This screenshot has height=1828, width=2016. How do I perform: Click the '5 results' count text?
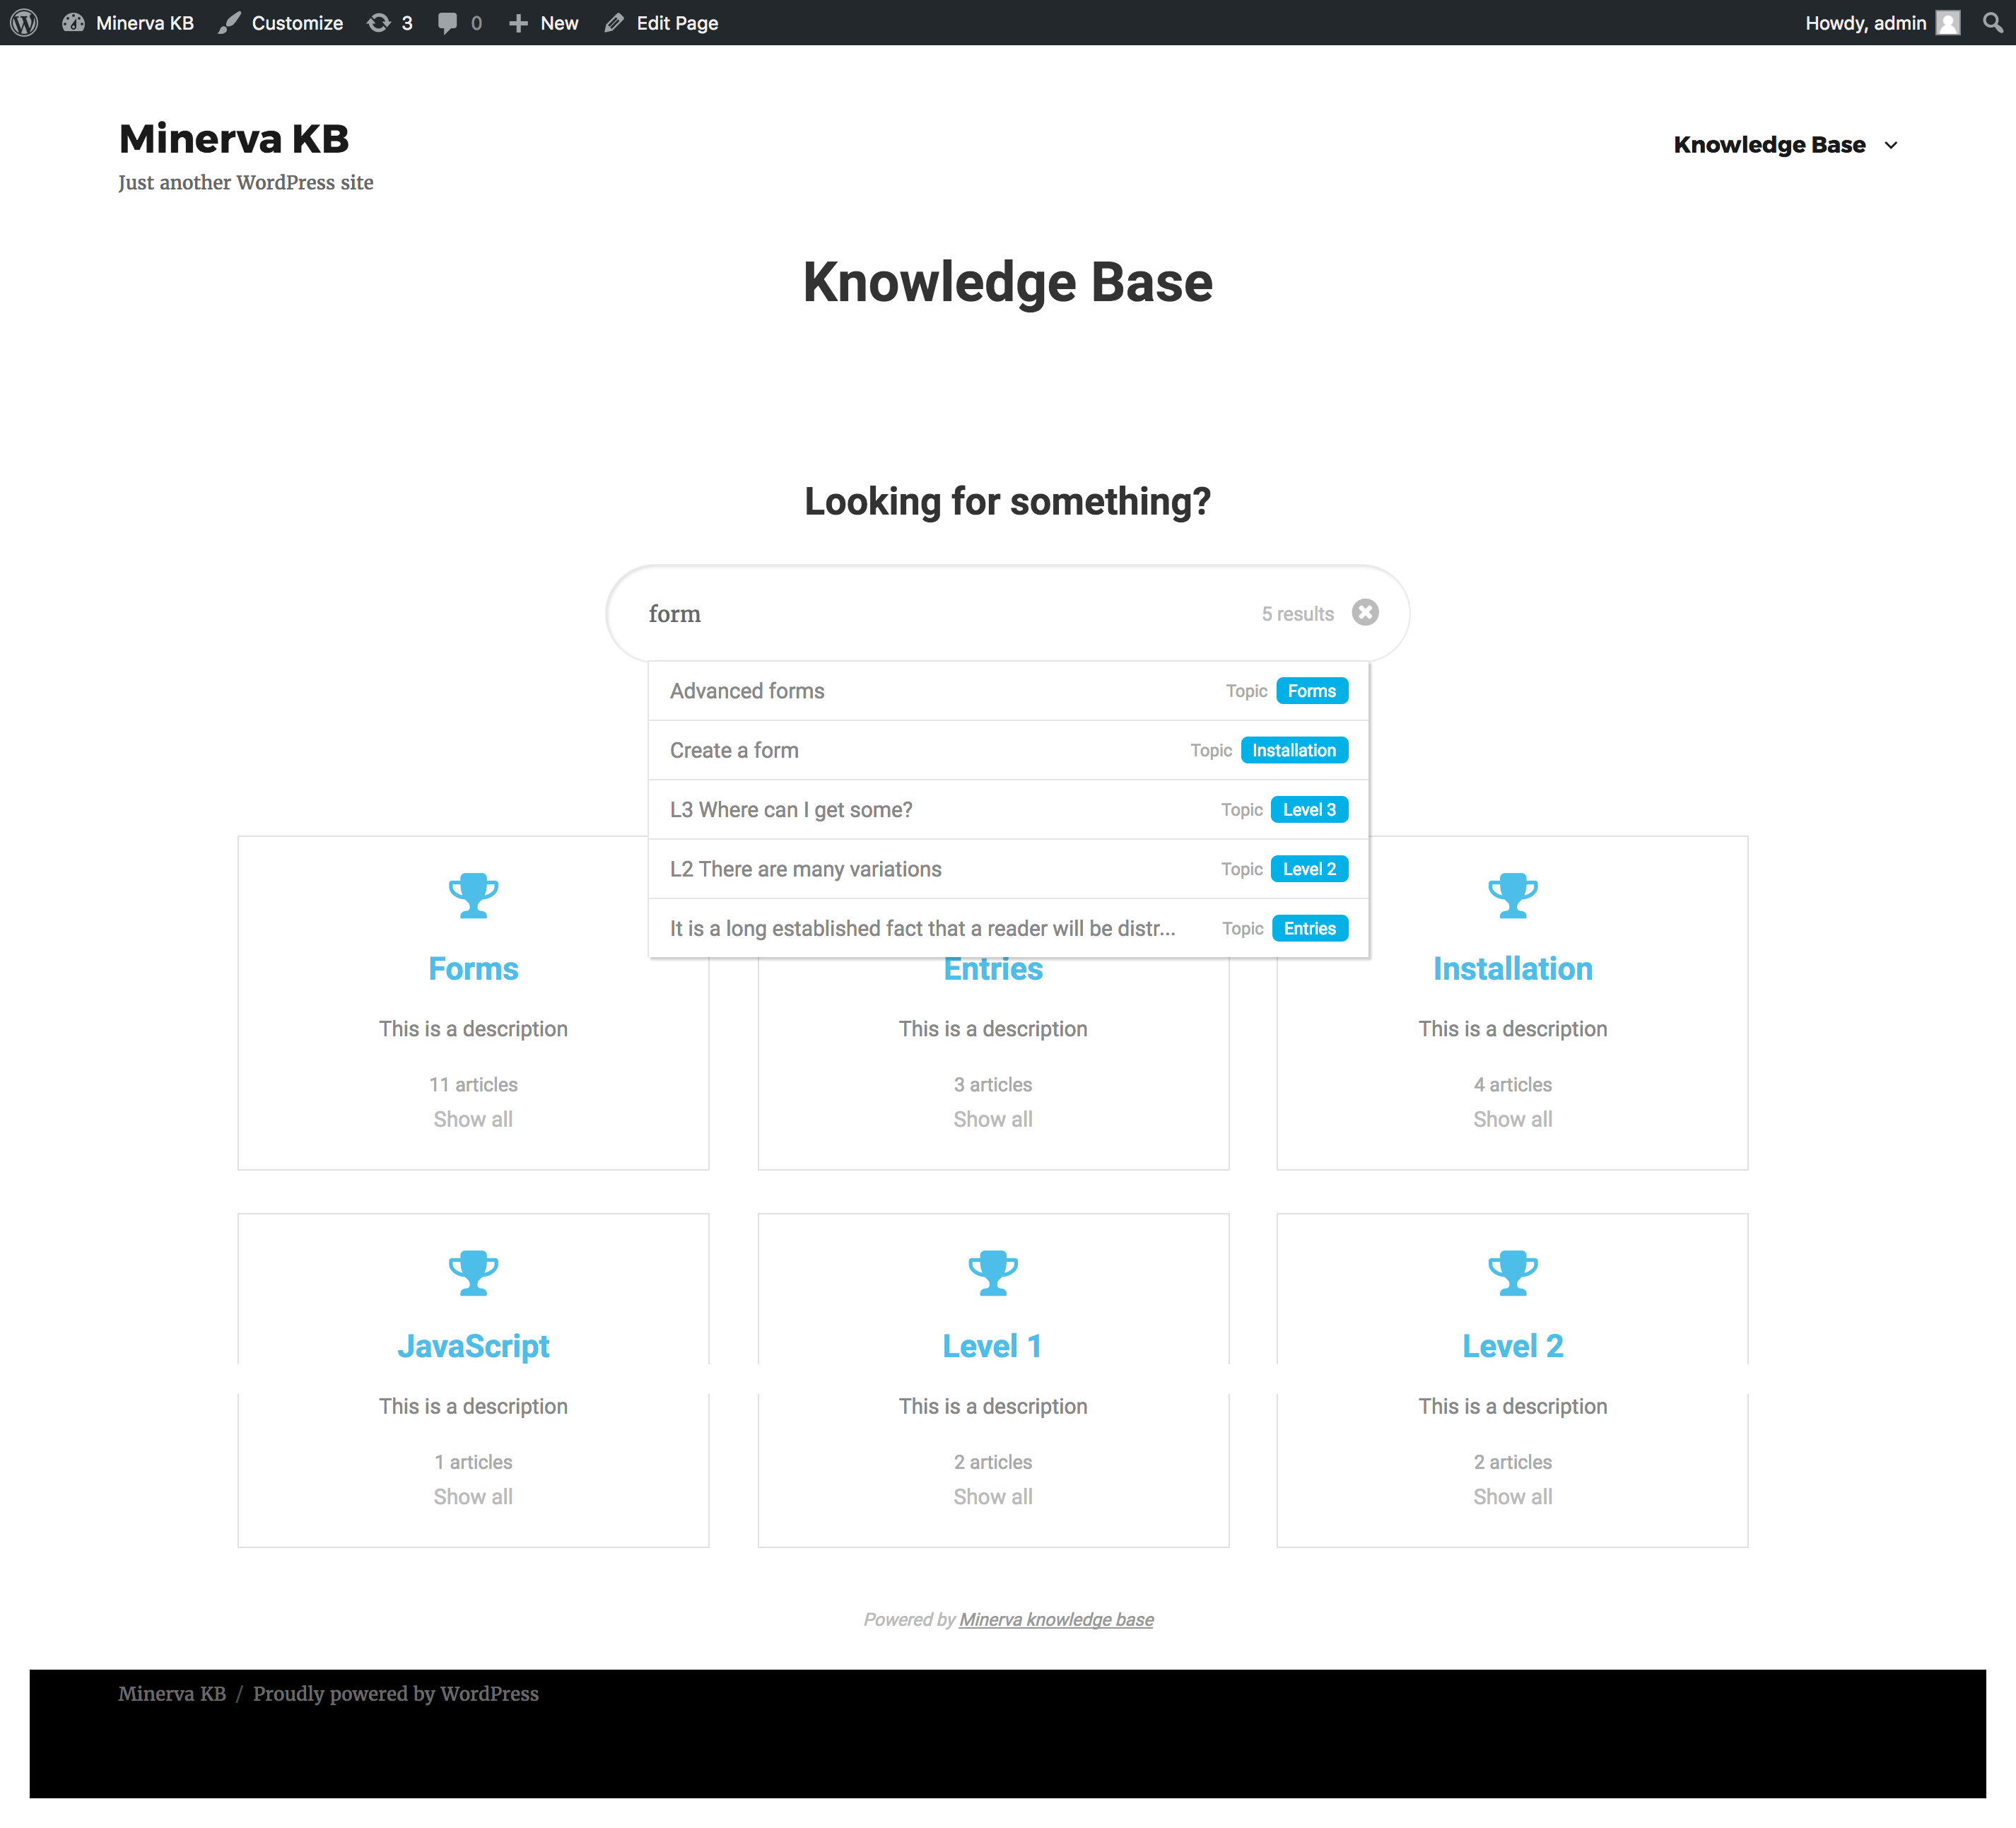coord(1298,614)
